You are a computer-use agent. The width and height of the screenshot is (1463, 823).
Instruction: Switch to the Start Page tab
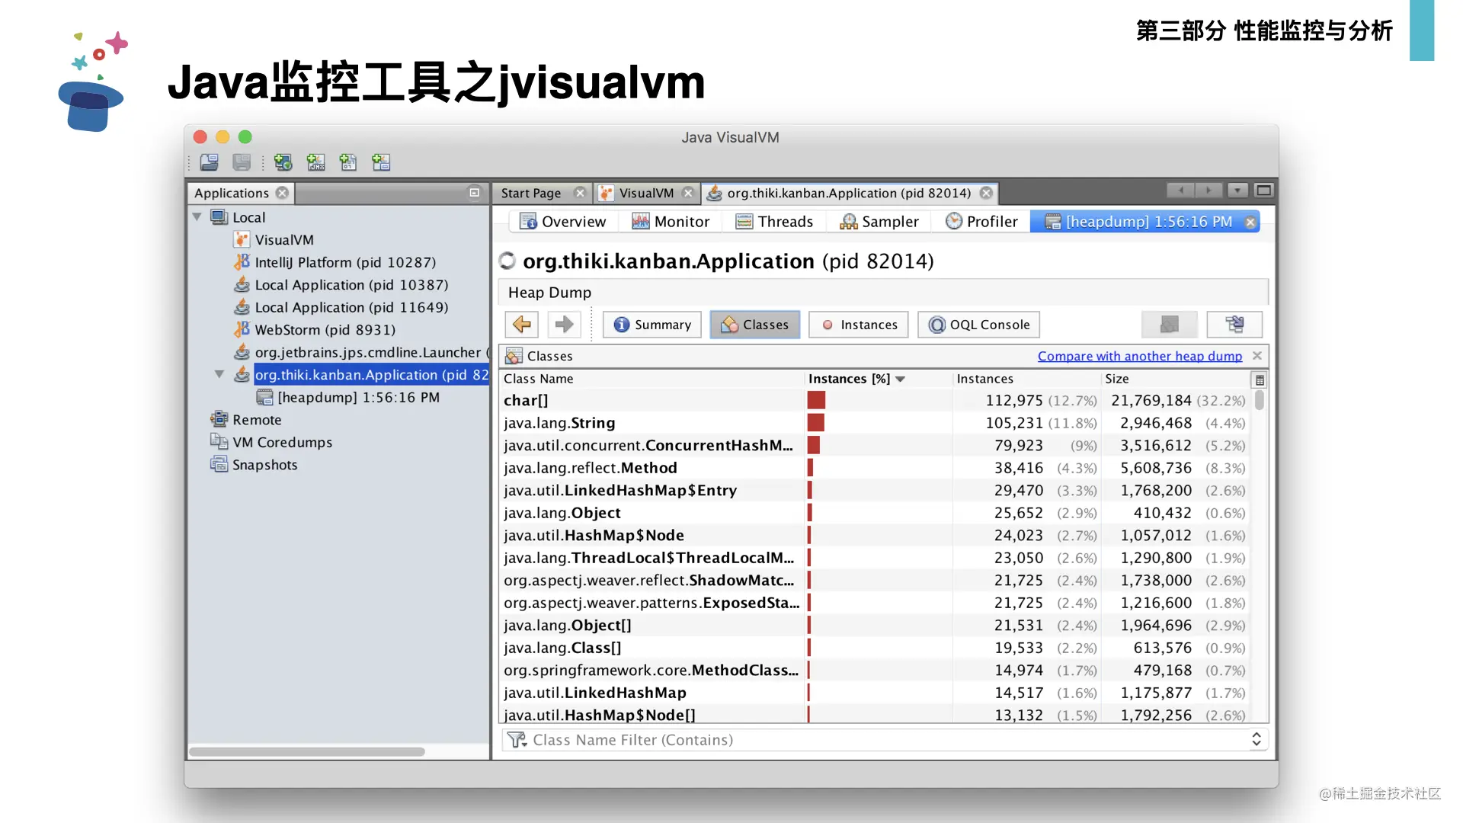pyautogui.click(x=531, y=193)
